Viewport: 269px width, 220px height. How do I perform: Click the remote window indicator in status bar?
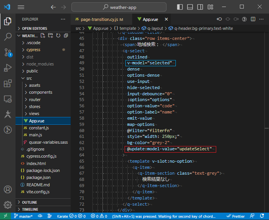[x=6, y=216]
